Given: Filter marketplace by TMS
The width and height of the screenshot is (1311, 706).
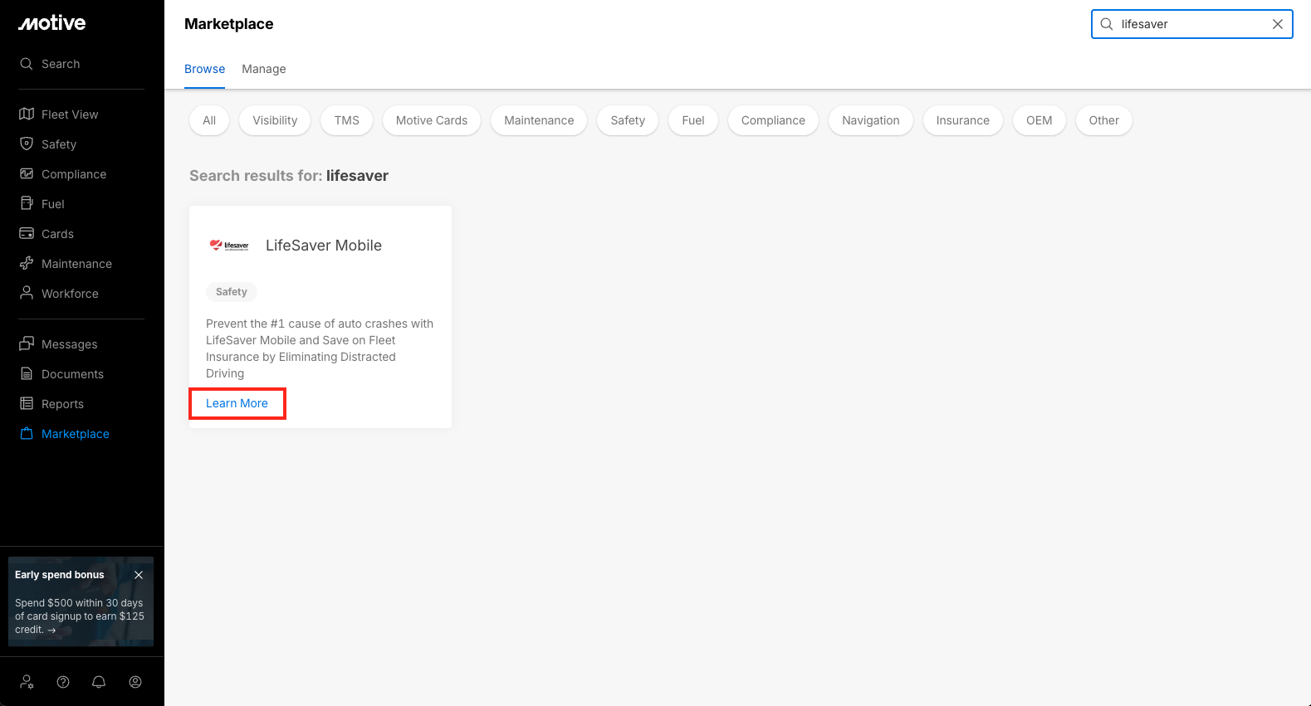Looking at the screenshot, I should coord(347,120).
